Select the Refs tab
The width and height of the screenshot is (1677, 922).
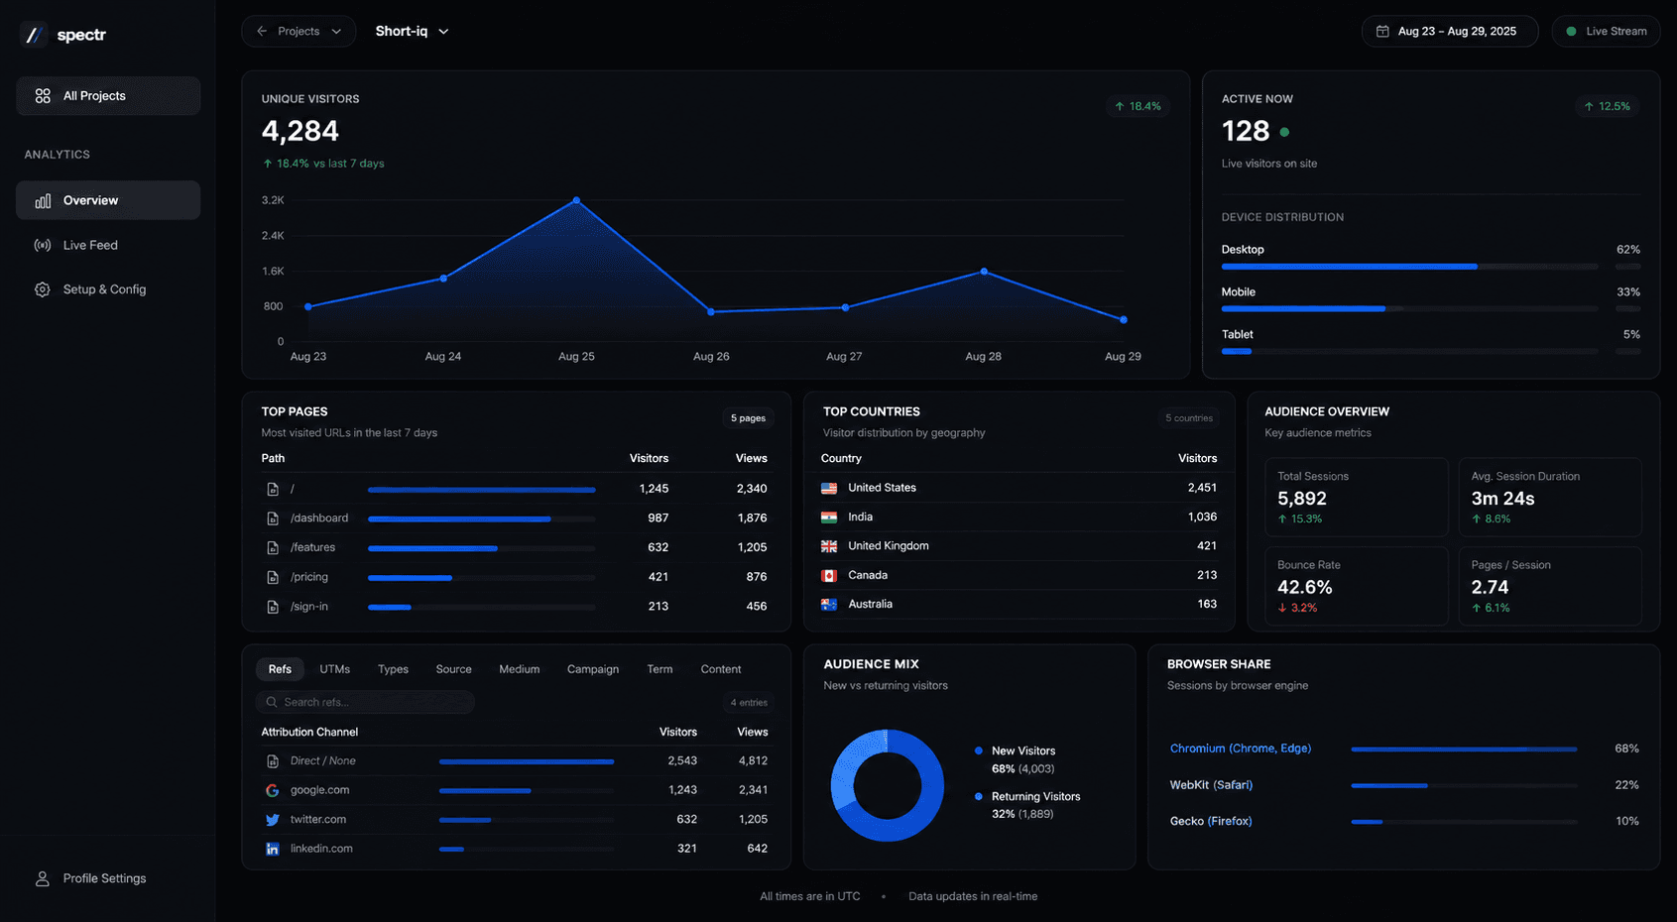[x=280, y=669]
